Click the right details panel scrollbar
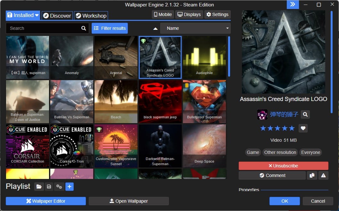 pyautogui.click(x=331, y=62)
